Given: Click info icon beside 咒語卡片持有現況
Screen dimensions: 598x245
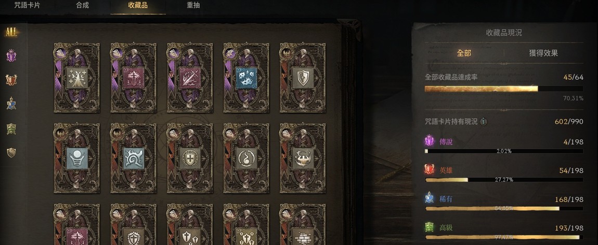Looking at the screenshot, I should pos(484,122).
